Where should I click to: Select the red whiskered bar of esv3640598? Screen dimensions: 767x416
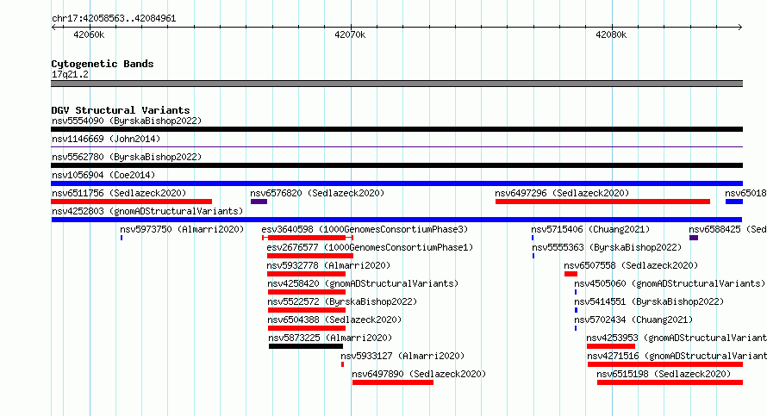(x=308, y=238)
